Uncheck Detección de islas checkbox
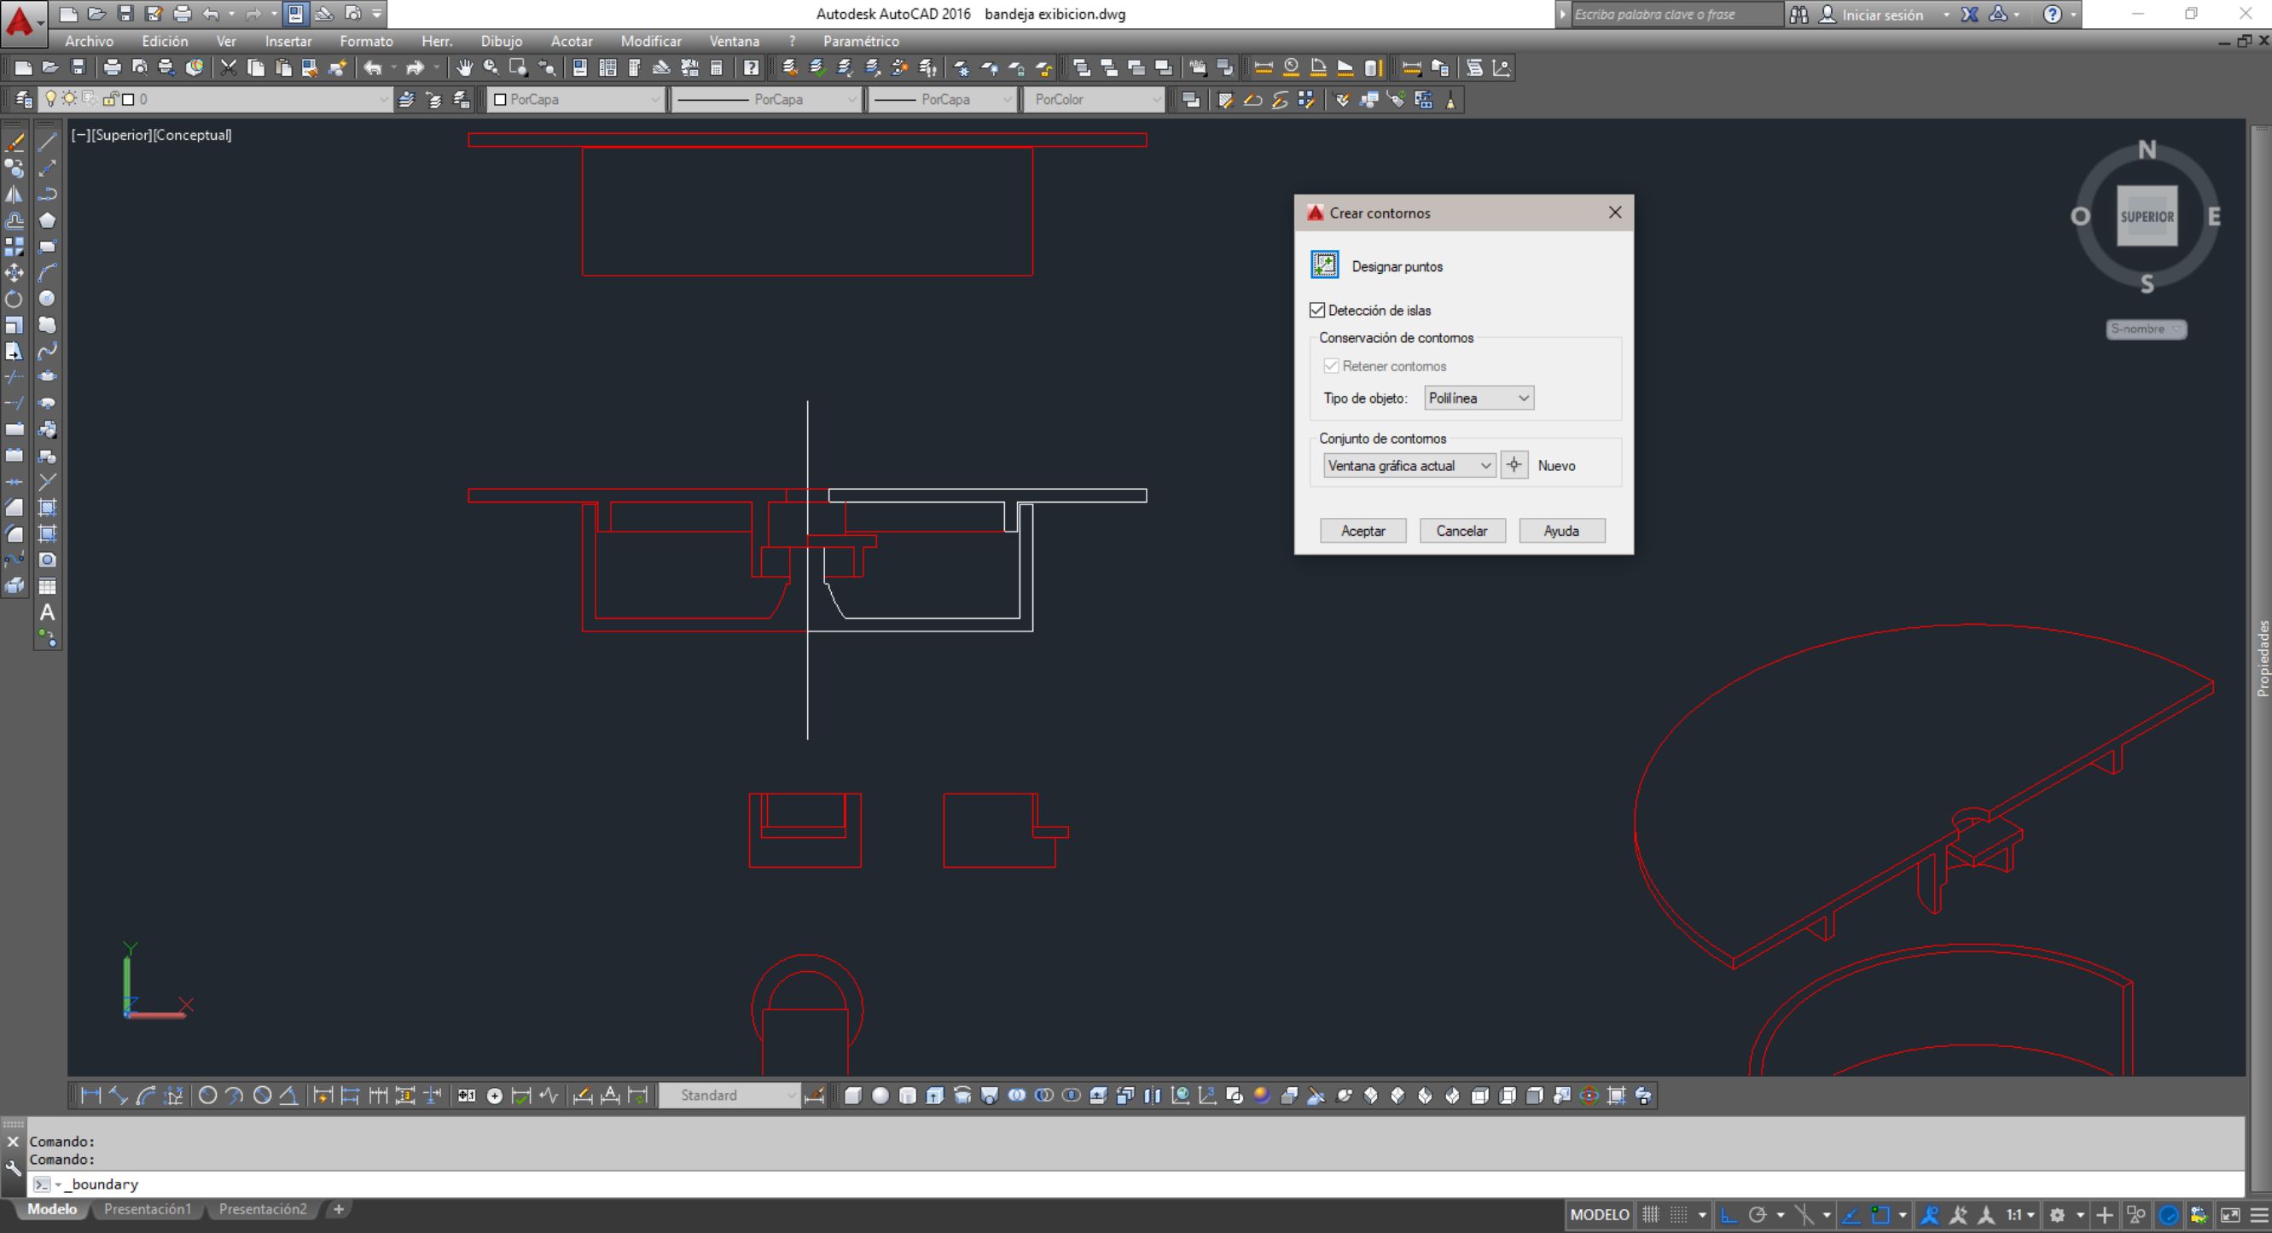Screen dimensions: 2272x1233 (1316, 311)
